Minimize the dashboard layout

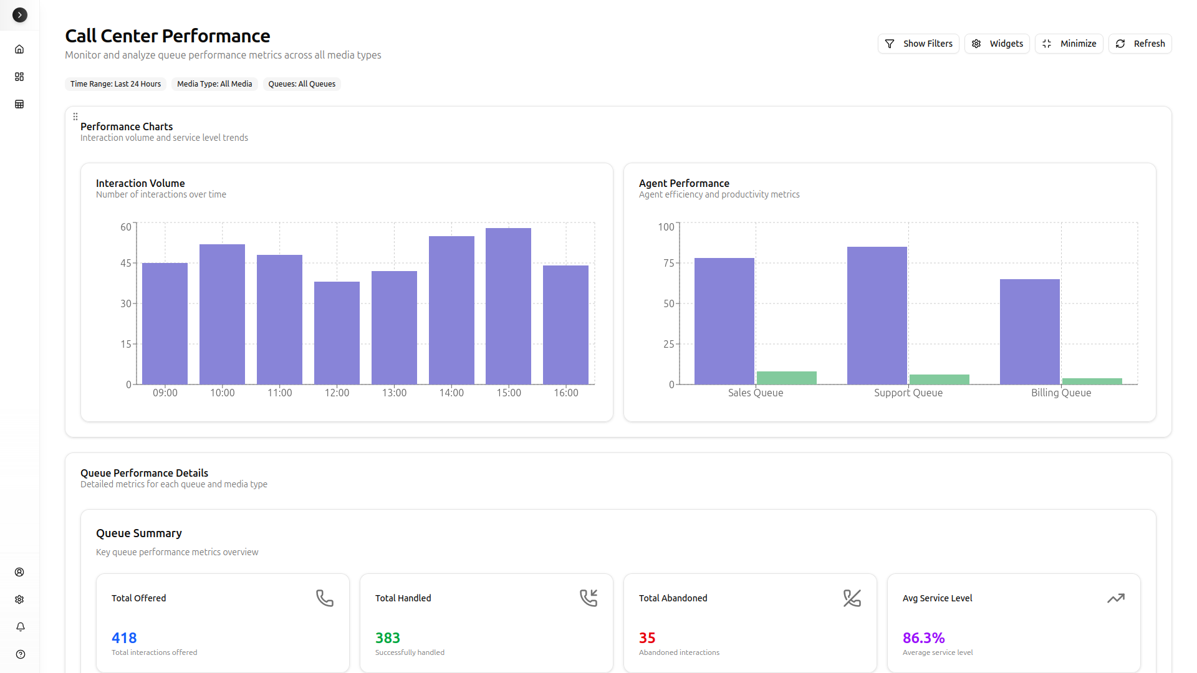tap(1069, 44)
